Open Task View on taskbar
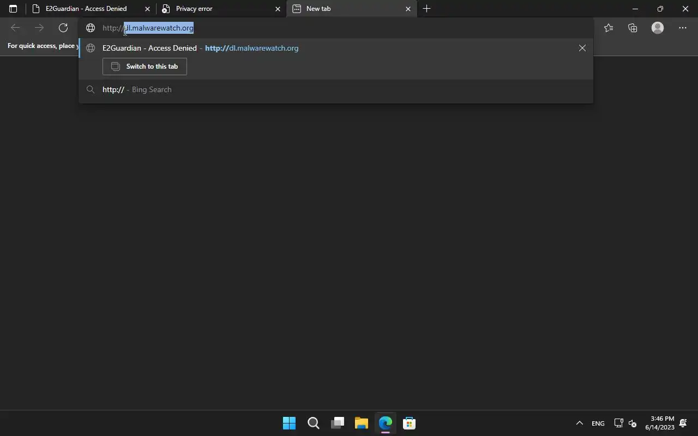The image size is (698, 436). [x=338, y=423]
